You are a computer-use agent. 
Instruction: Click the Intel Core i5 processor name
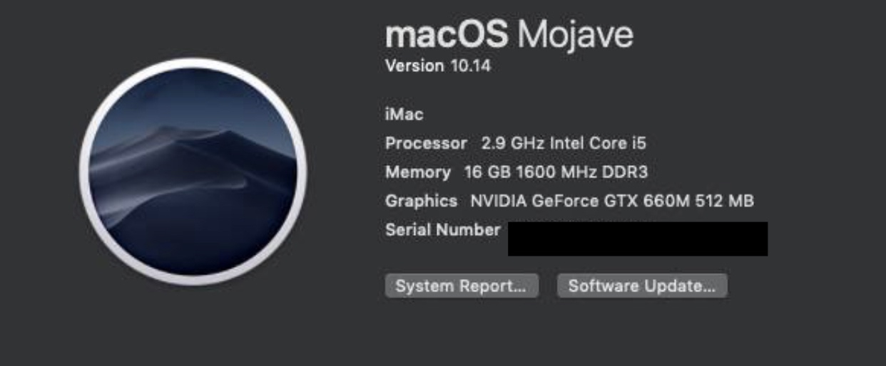(x=597, y=143)
